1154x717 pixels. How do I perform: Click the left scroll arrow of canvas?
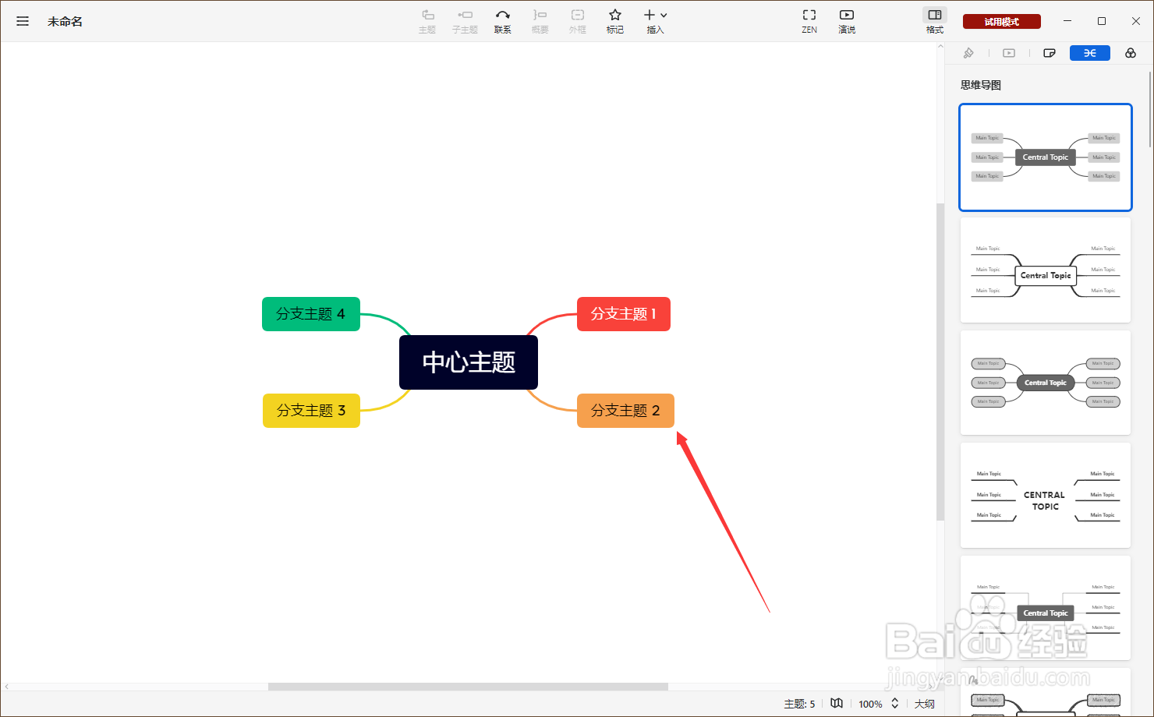[6, 687]
